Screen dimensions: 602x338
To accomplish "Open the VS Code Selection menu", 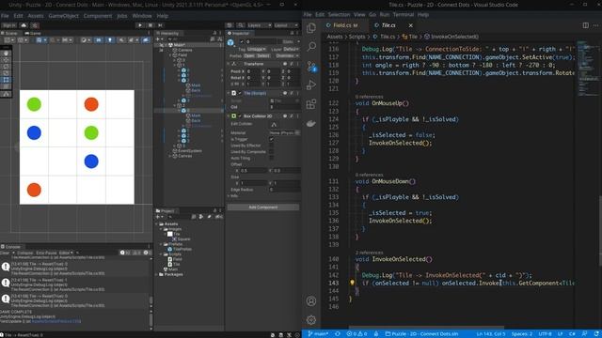I will coord(339,15).
